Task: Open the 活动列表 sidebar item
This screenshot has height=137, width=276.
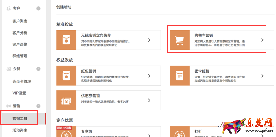Action: (x=20, y=130)
